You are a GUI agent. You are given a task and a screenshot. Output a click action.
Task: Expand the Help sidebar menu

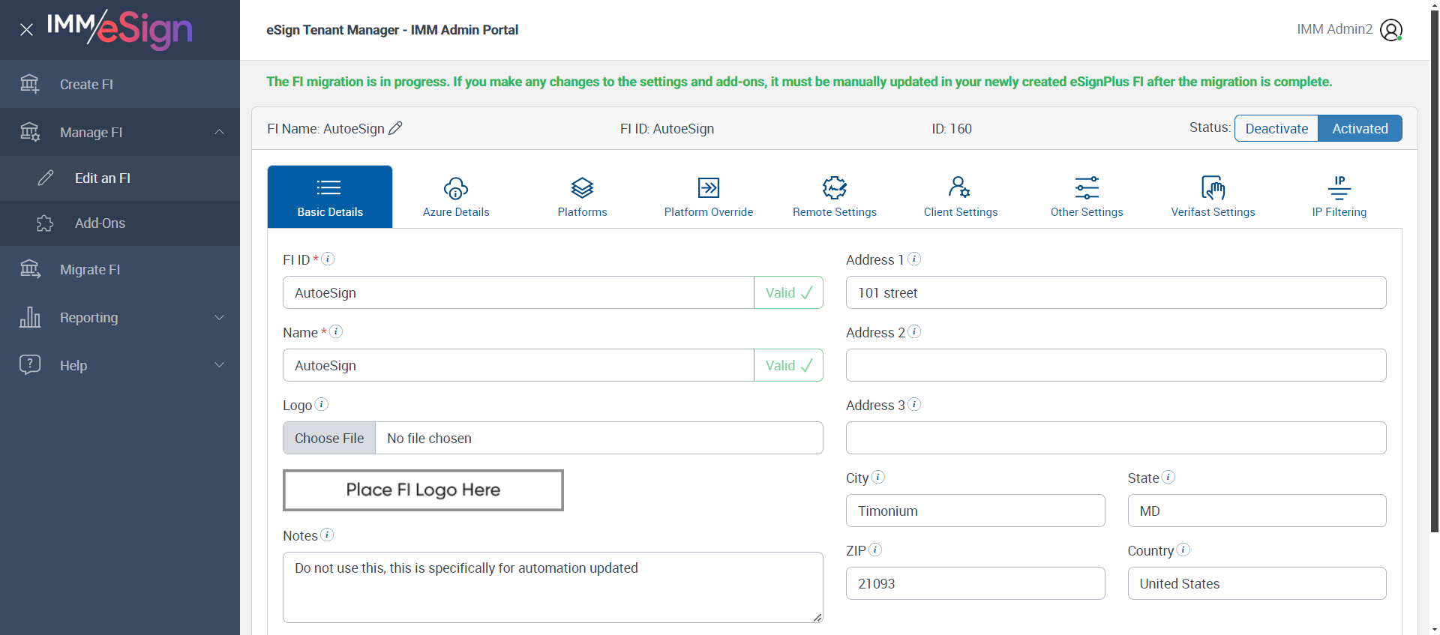[x=219, y=365]
